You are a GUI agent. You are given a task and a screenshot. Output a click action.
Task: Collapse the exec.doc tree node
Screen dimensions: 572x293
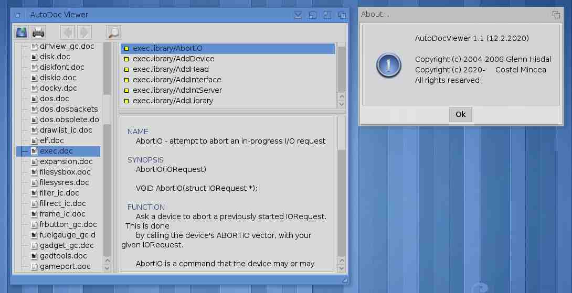pyautogui.click(x=23, y=151)
